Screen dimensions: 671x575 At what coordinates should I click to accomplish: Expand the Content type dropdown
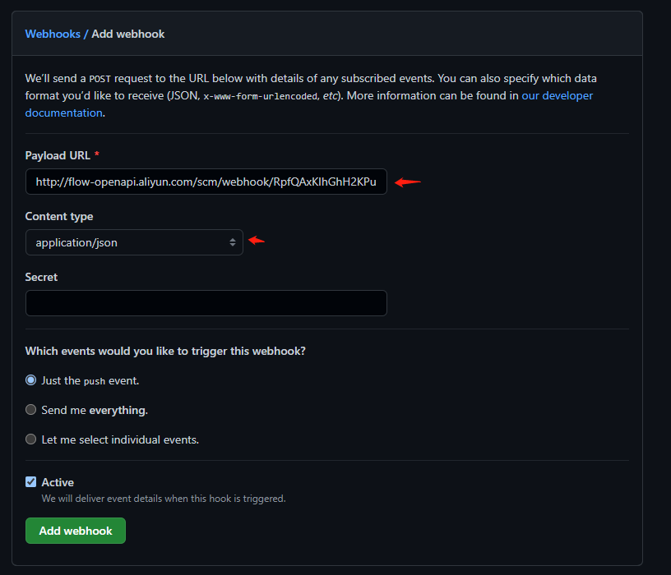pos(134,242)
